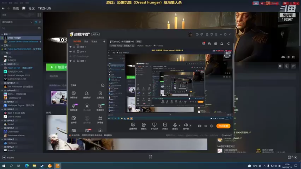Click the Steam library filter sliders icon

(39, 28)
